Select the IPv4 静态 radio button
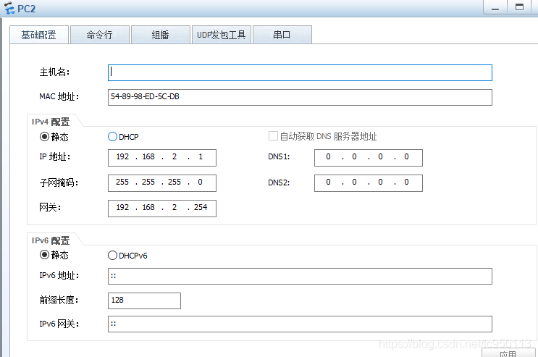Image resolution: width=538 pixels, height=357 pixels. tap(45, 137)
